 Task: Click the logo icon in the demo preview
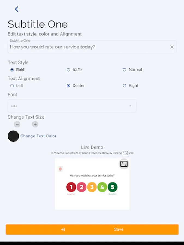[x=60, y=169]
